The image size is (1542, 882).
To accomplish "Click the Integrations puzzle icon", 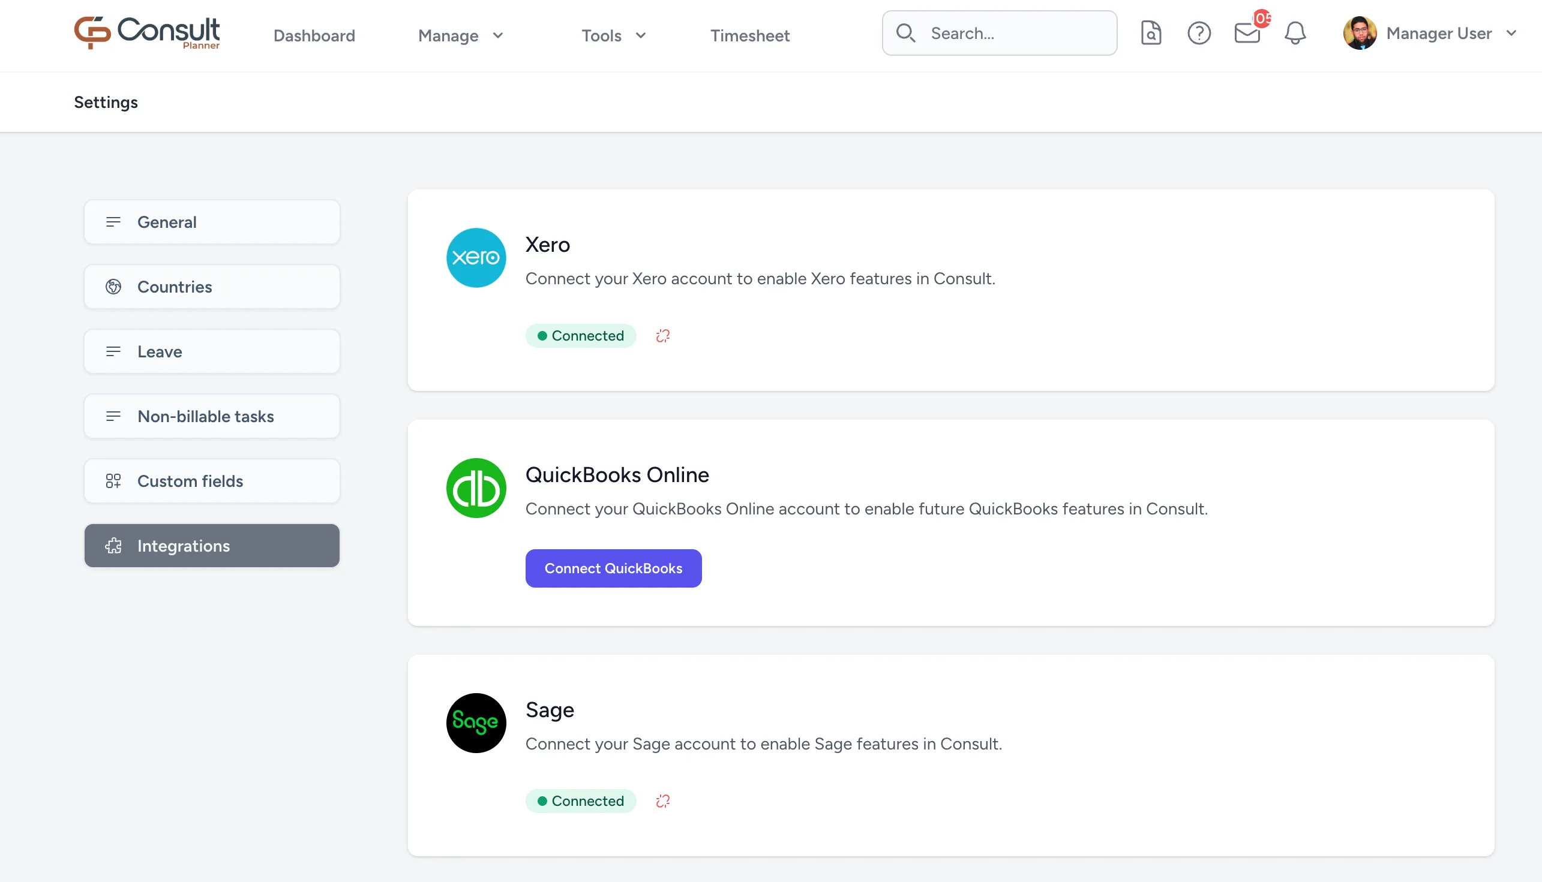I will (x=113, y=546).
